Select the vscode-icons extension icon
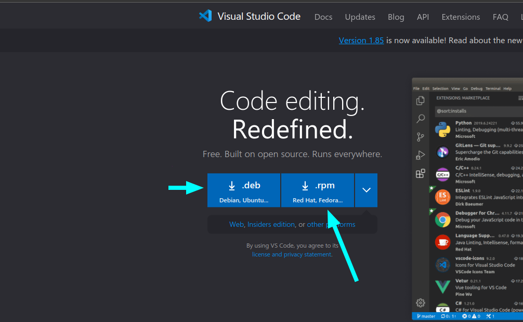 click(442, 265)
